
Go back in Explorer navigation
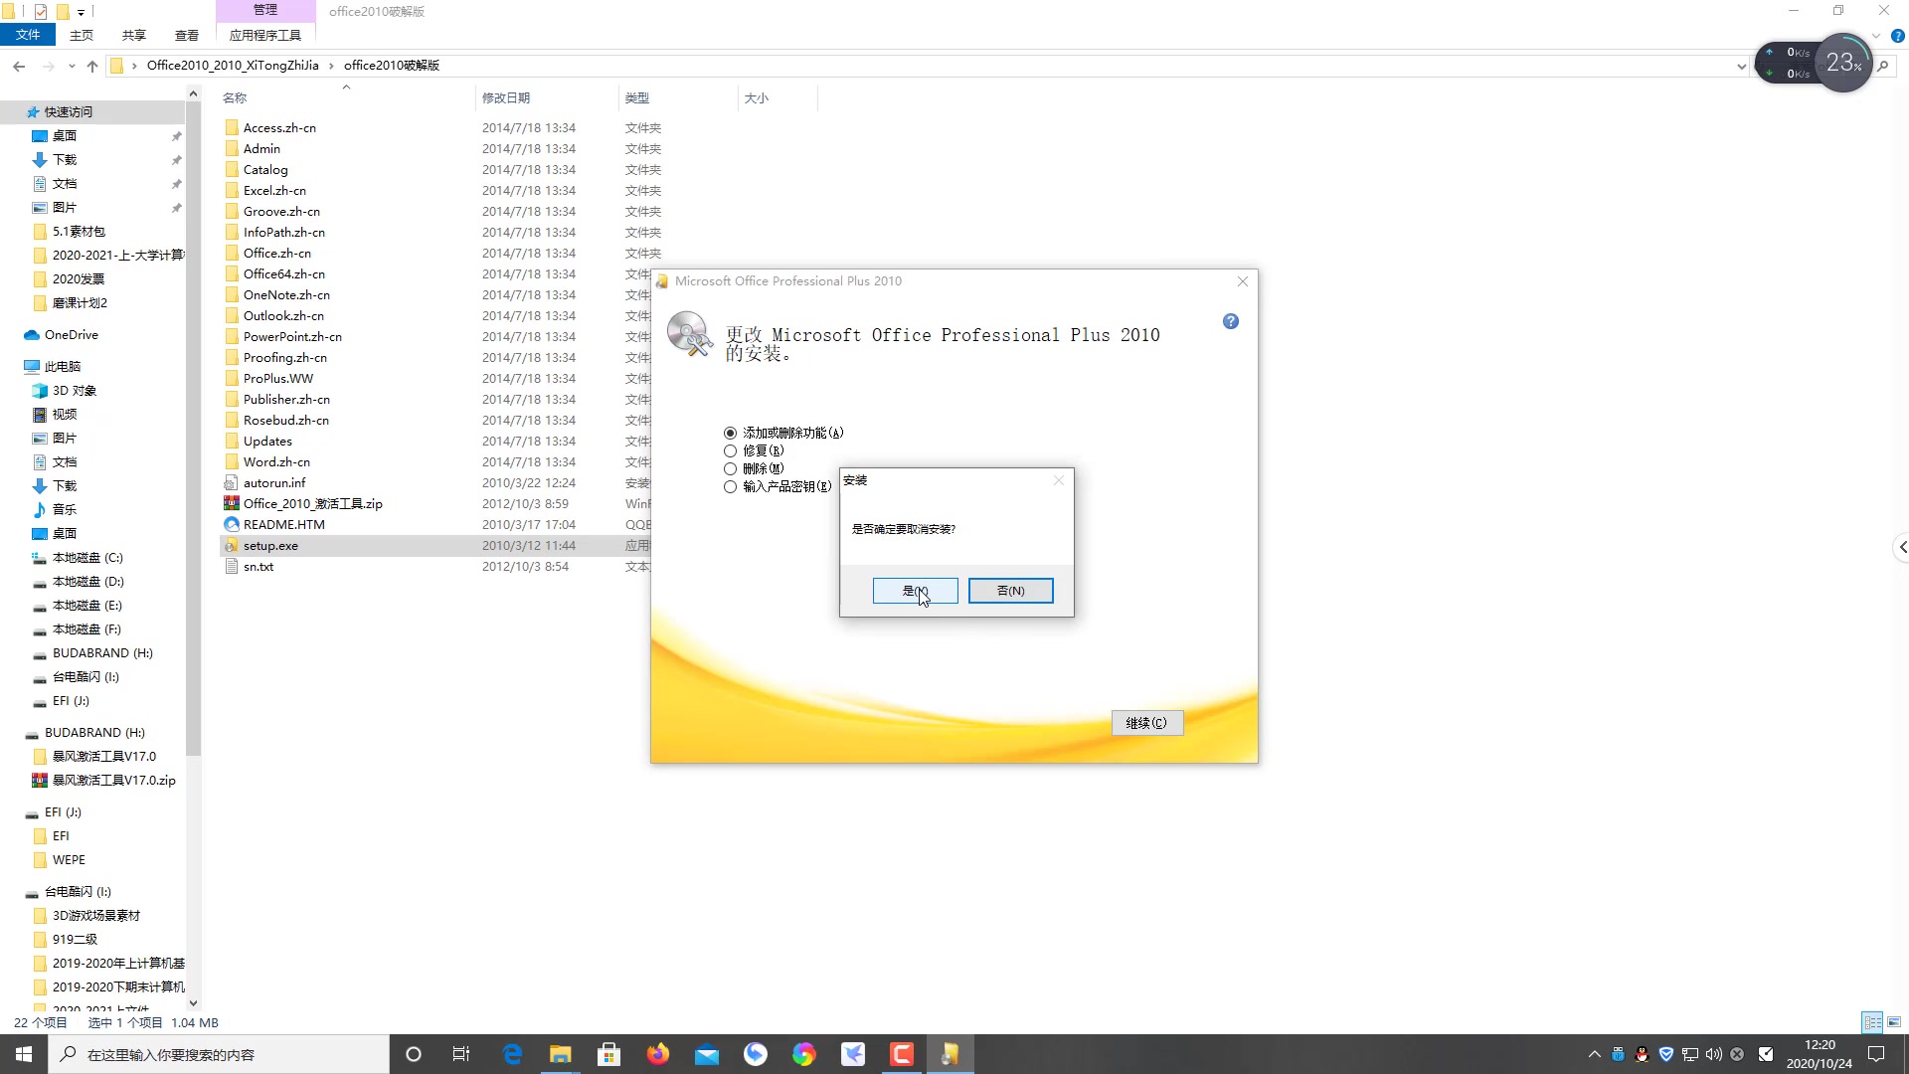19,66
